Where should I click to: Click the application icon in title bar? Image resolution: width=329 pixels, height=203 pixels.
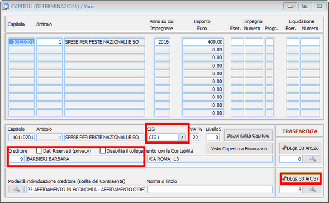(6, 6)
